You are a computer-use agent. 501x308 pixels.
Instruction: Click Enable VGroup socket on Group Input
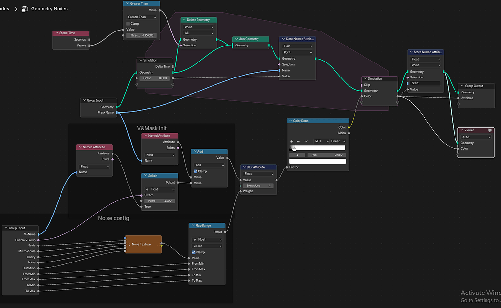[38, 240]
